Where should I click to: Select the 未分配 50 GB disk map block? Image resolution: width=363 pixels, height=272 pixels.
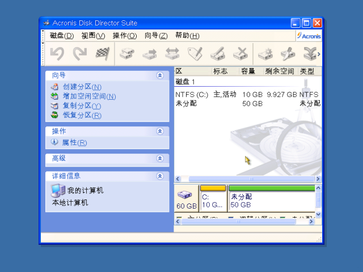point(271,198)
